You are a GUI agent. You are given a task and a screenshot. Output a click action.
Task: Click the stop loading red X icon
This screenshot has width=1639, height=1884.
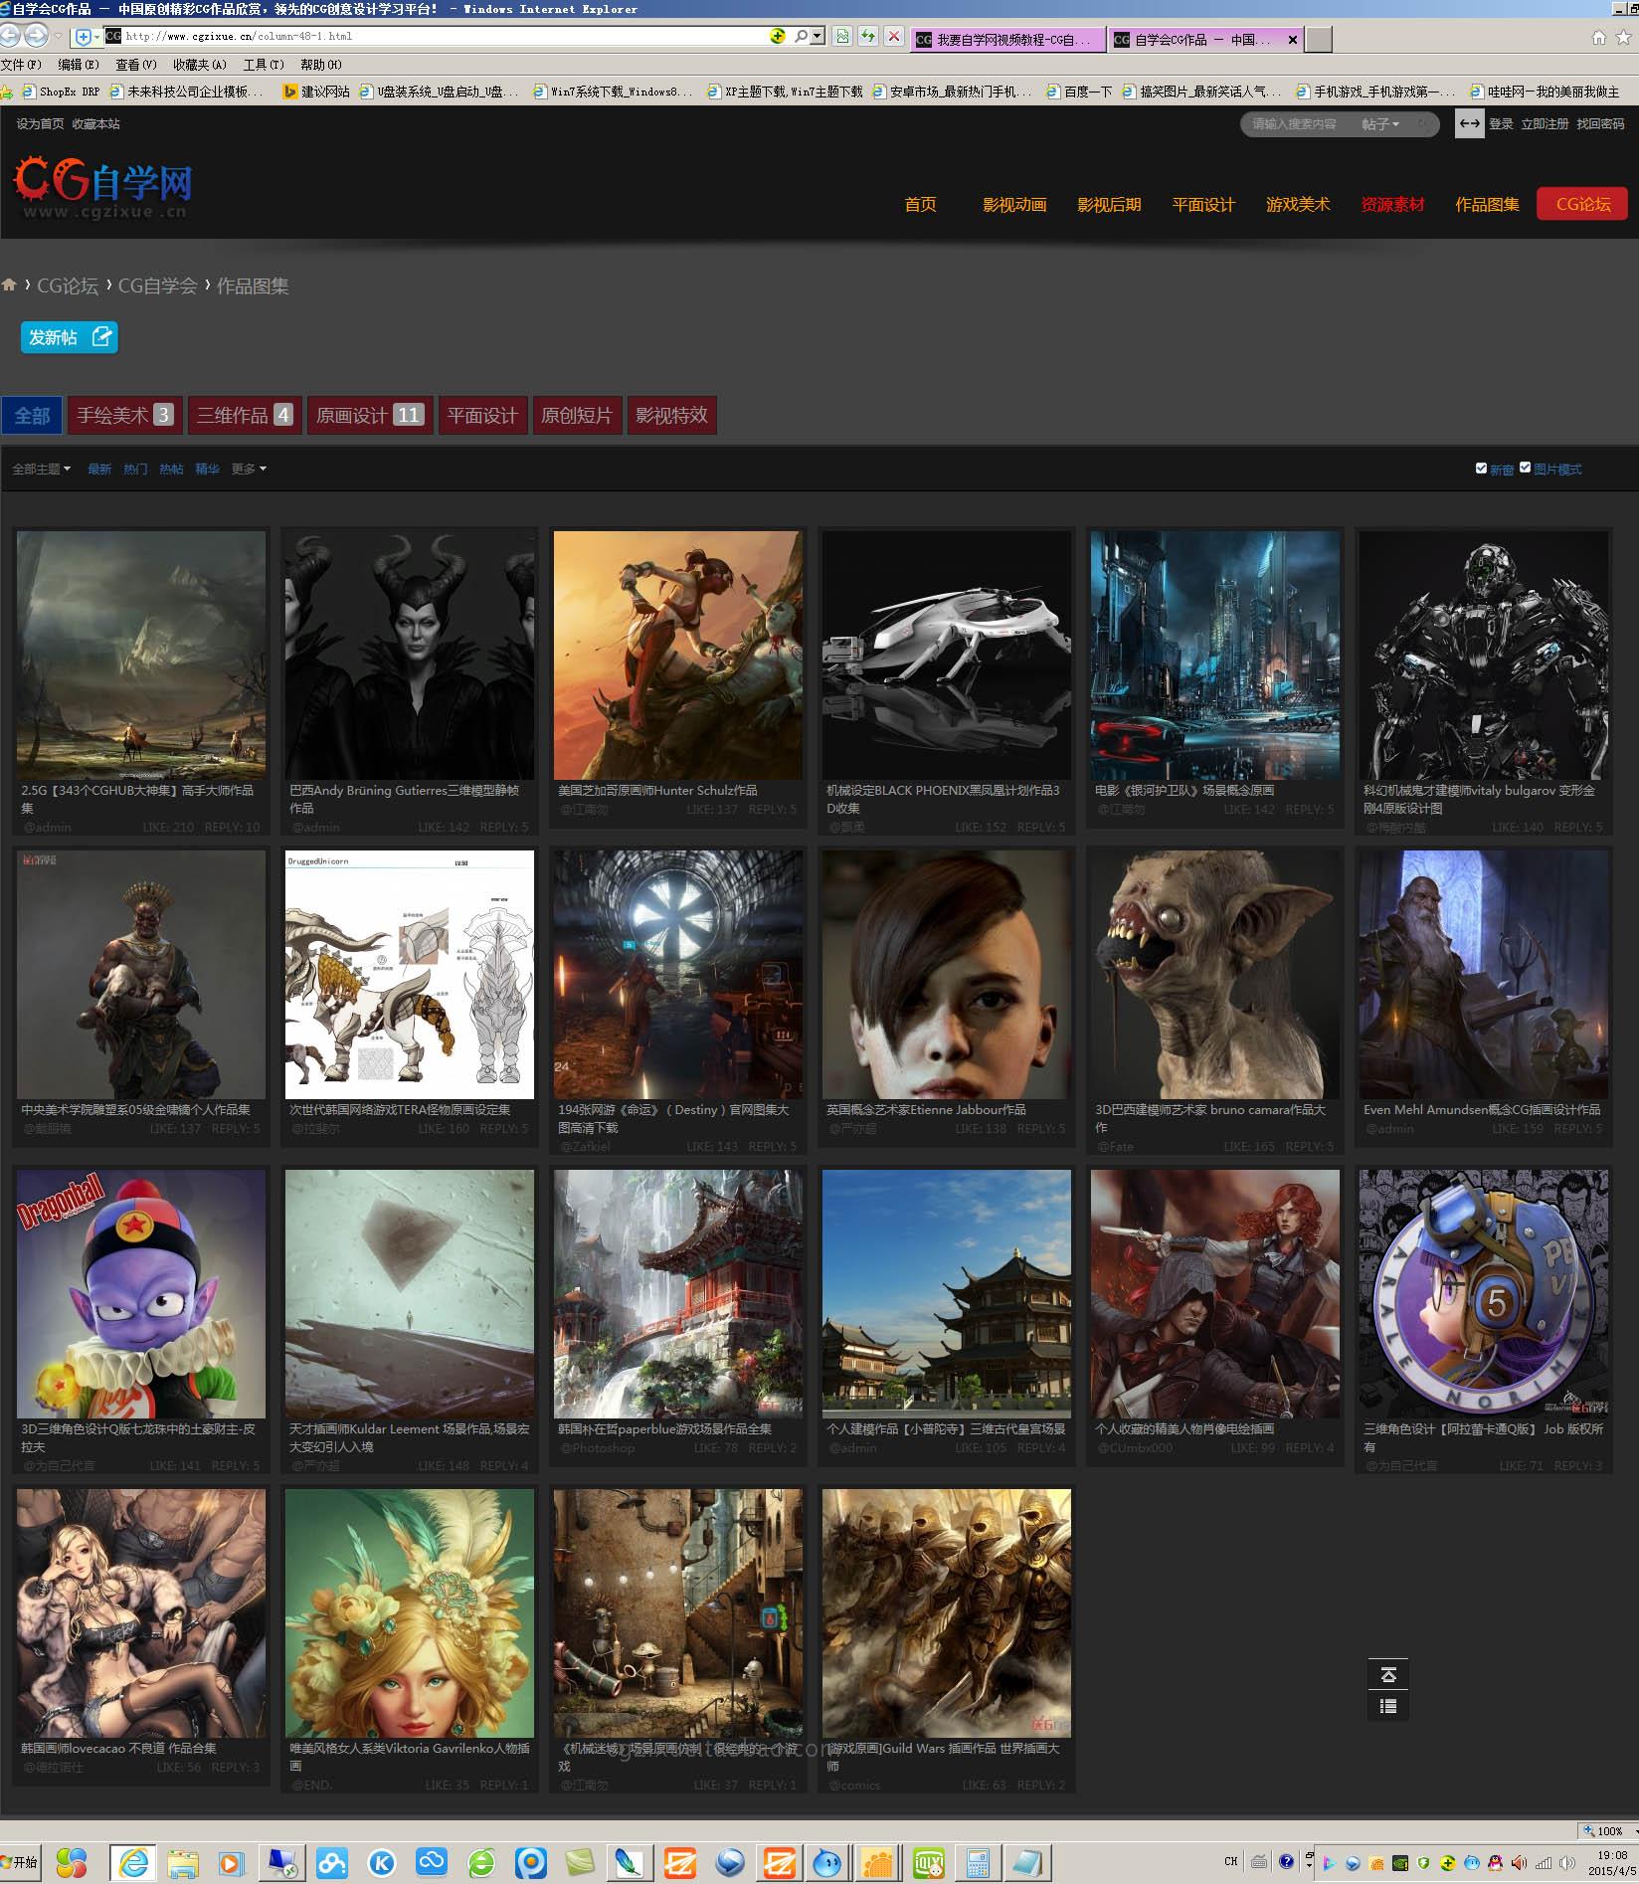[894, 37]
